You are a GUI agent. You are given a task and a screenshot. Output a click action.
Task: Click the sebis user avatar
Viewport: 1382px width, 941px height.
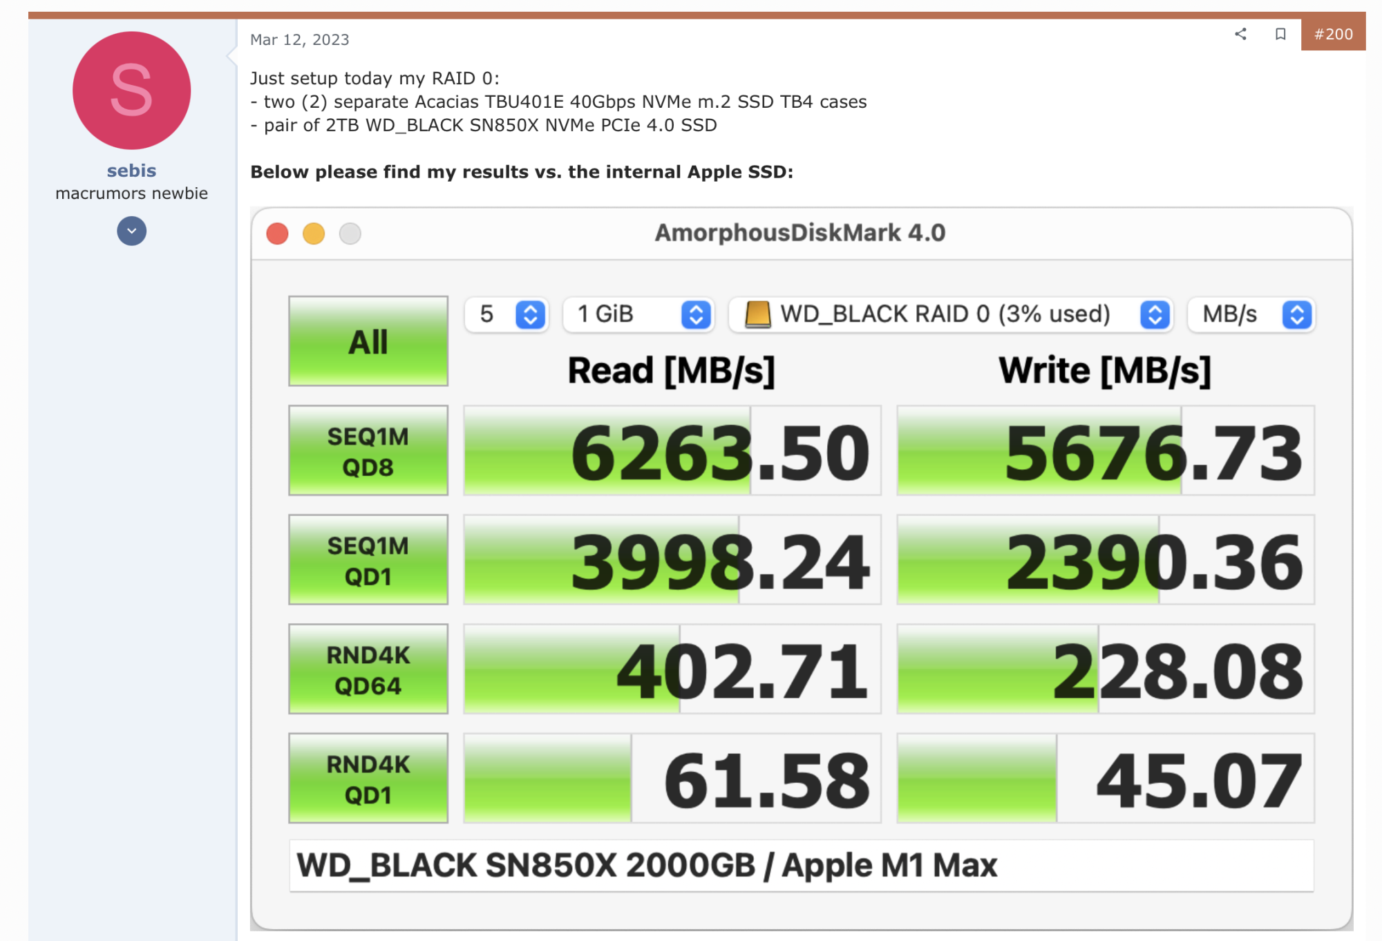pyautogui.click(x=131, y=91)
